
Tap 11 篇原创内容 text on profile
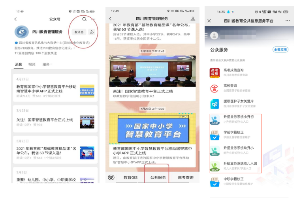(24, 54)
